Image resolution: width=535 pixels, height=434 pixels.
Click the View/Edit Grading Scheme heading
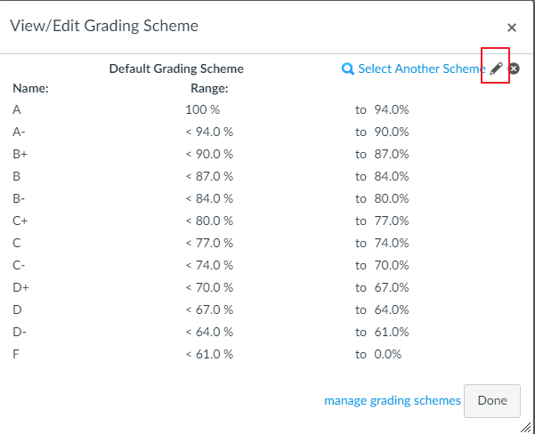tap(104, 26)
